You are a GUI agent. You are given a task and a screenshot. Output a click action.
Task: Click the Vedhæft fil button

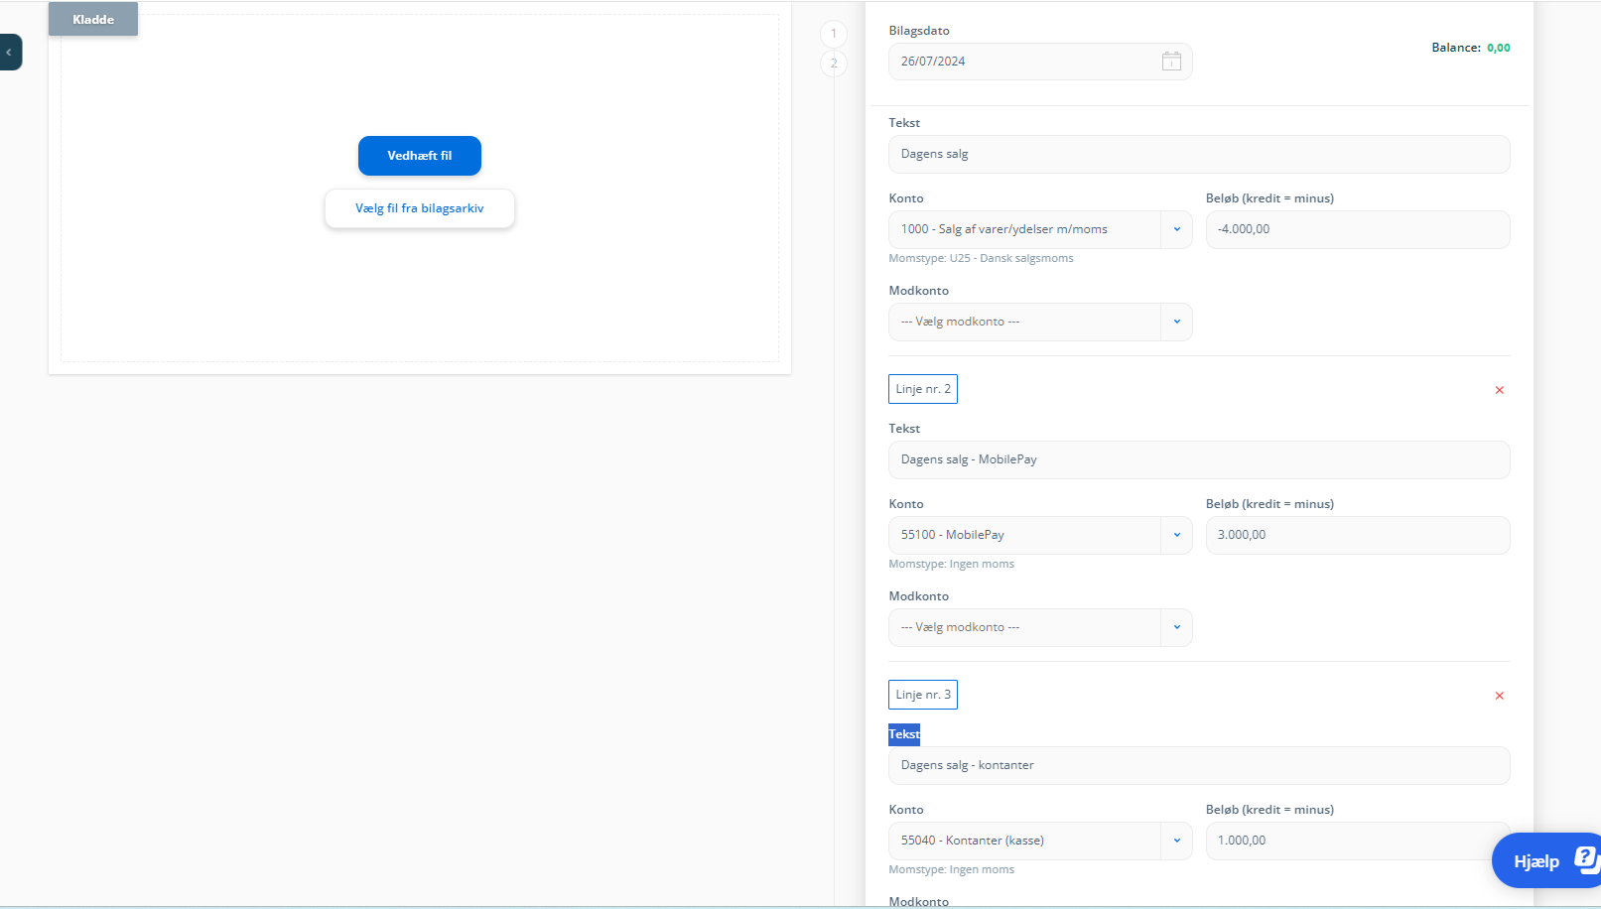point(419,156)
